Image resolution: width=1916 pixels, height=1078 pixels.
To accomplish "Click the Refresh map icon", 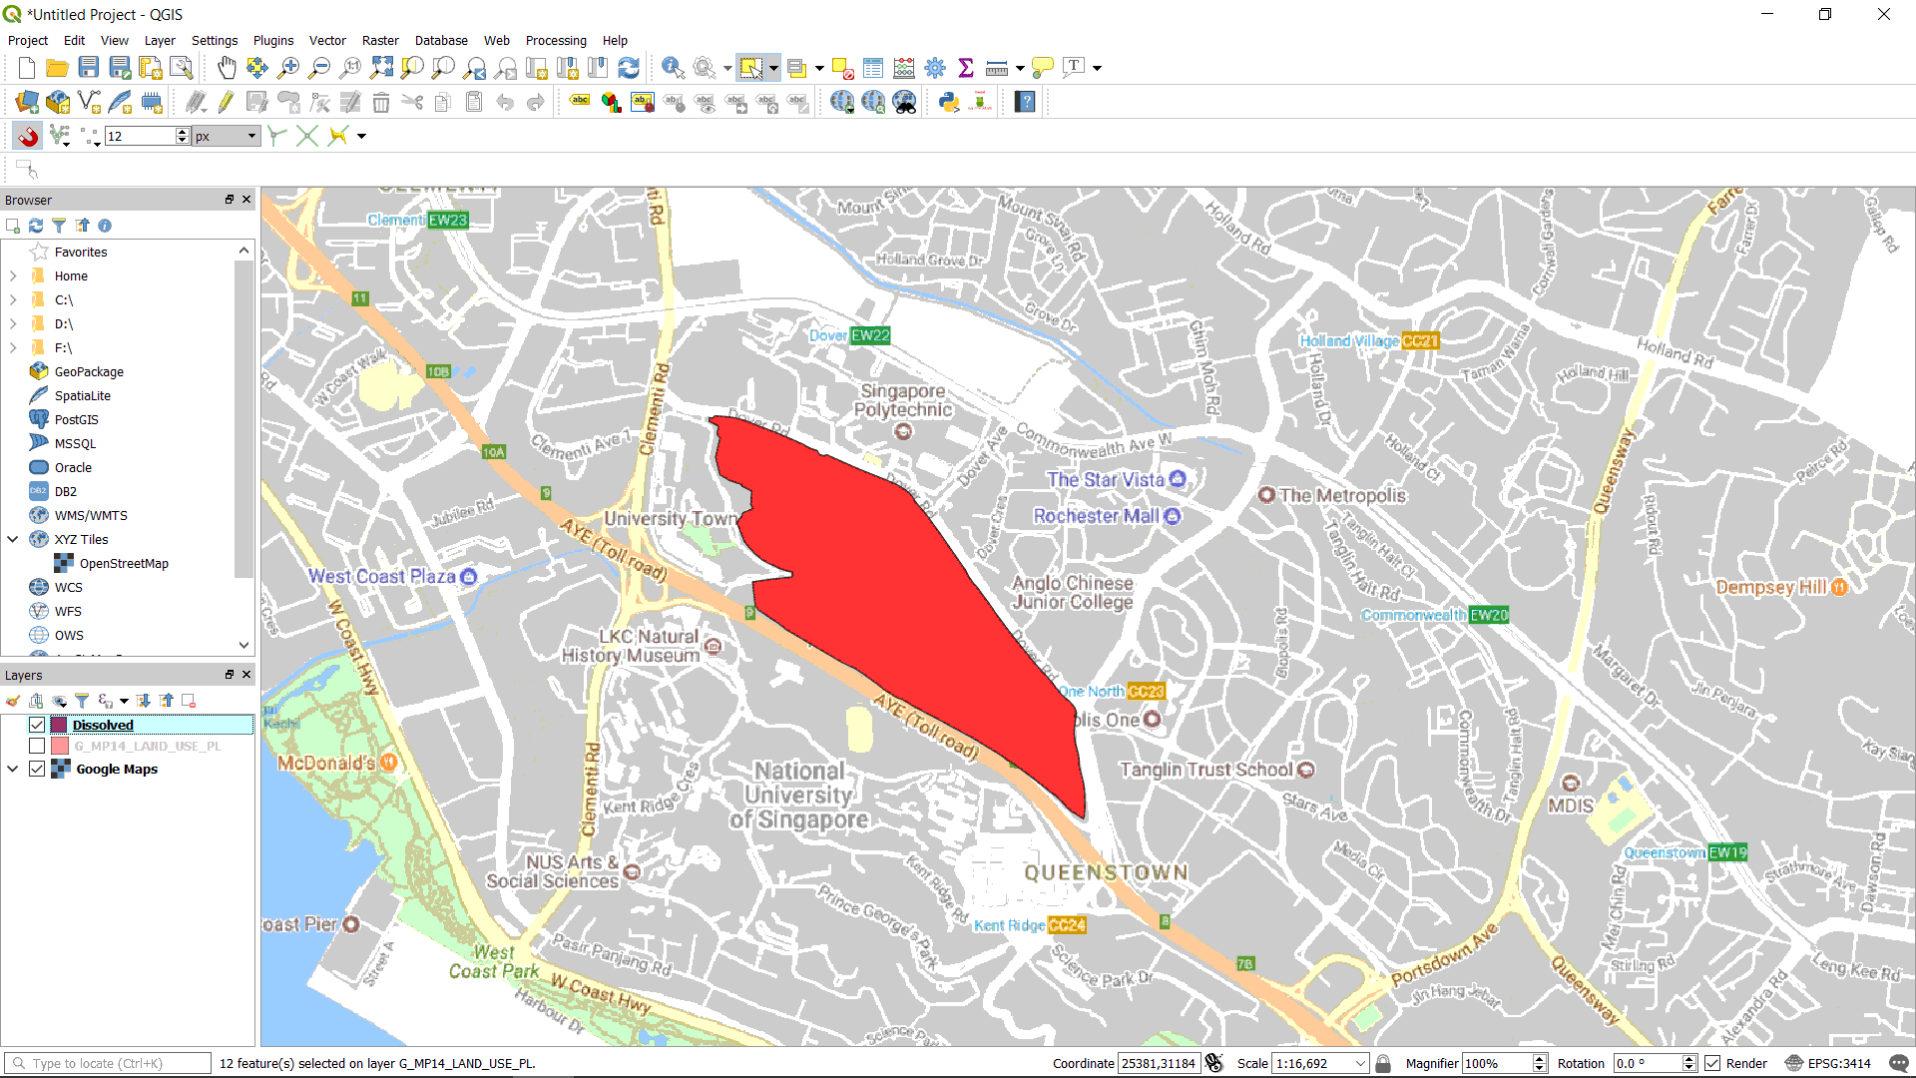I will click(x=629, y=68).
